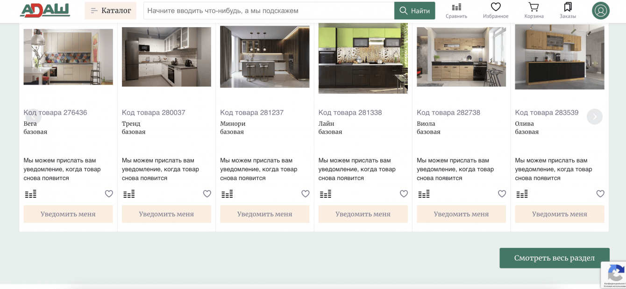Open the Олива базовая product title
Viewport: 626px width, 289px height.
click(x=527, y=128)
